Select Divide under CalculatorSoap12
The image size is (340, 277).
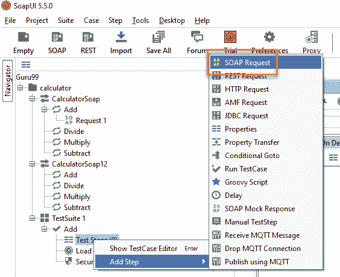pos(74,185)
